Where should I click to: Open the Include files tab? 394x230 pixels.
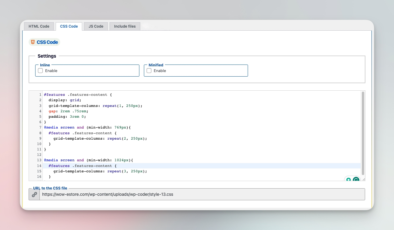(125, 26)
